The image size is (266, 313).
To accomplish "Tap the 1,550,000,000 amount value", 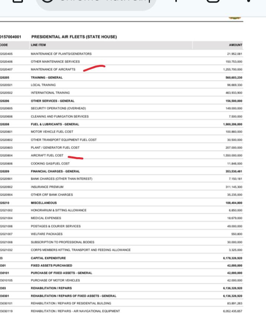I will click(x=233, y=155).
